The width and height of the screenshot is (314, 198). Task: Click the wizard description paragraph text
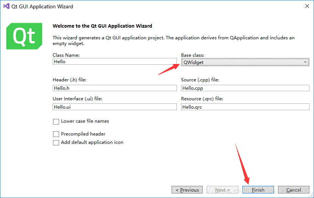[173, 41]
